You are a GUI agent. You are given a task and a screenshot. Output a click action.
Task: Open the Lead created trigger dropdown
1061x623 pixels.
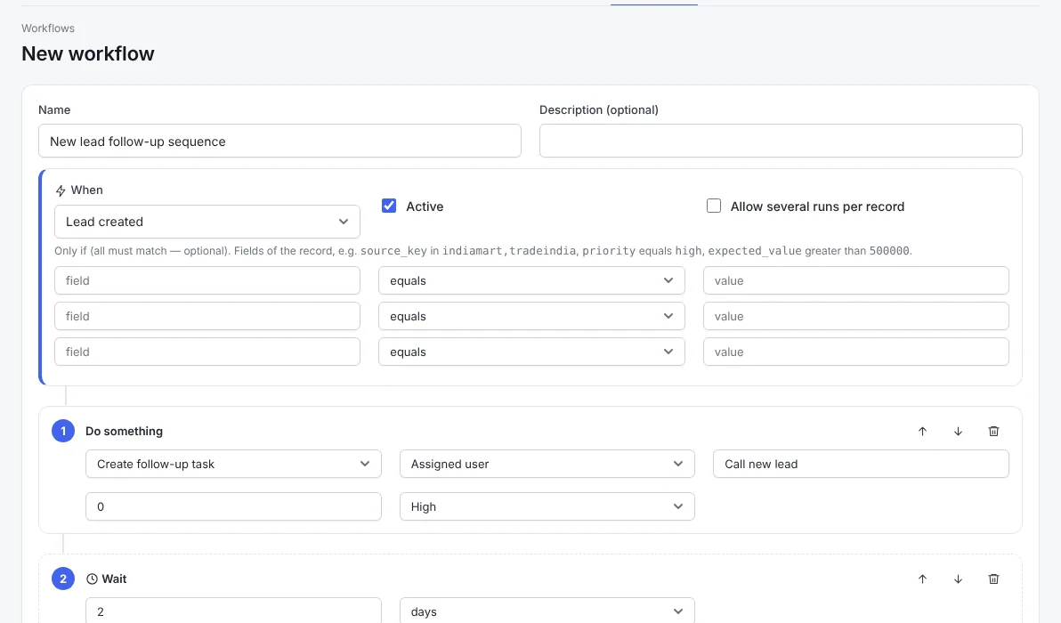point(207,222)
